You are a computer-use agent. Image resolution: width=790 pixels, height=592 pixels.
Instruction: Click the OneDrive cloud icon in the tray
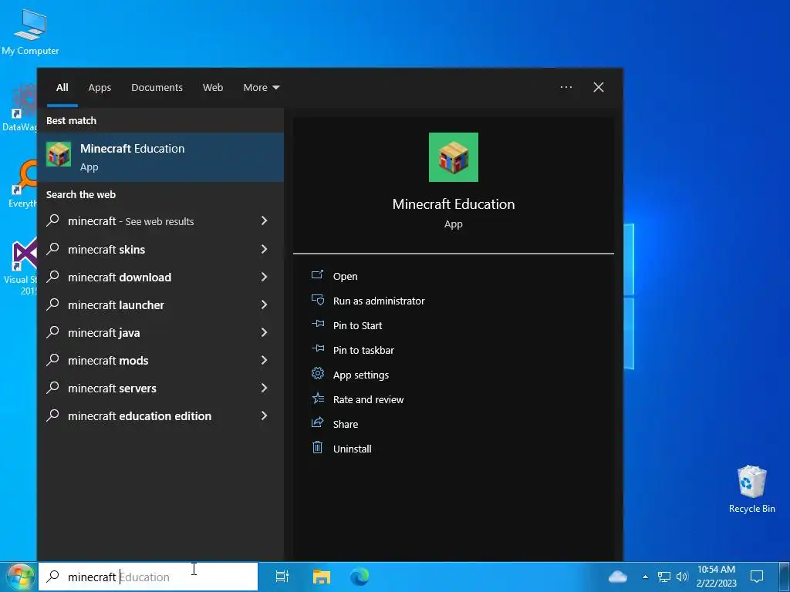coord(618,577)
